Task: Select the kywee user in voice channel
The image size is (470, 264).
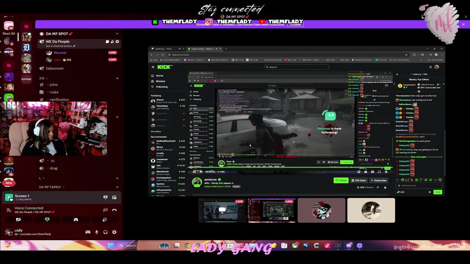Action: [x=60, y=52]
